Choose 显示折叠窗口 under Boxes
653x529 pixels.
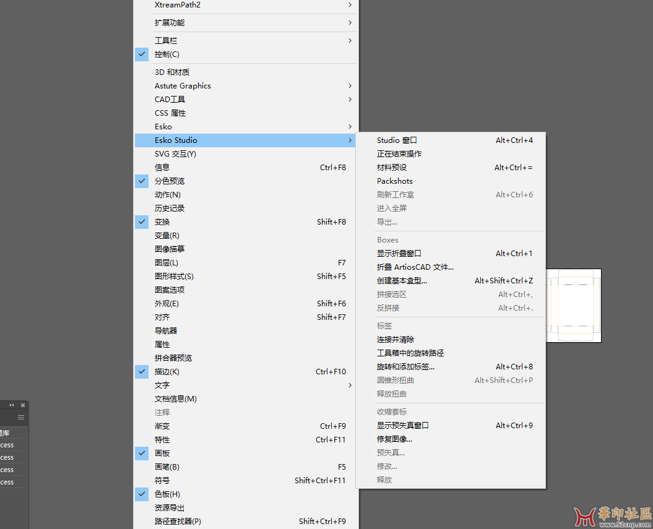pos(451,254)
